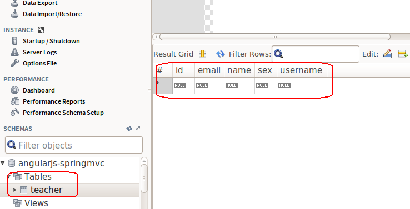Open Data Export
Screen dimensions: 410x209
tap(40, 3)
